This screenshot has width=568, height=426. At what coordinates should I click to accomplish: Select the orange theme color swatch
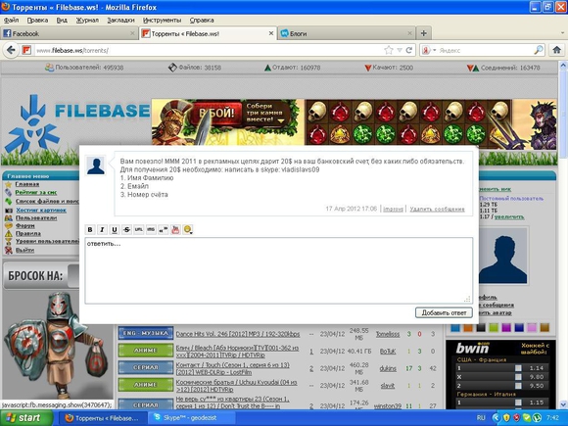pyautogui.click(x=468, y=328)
